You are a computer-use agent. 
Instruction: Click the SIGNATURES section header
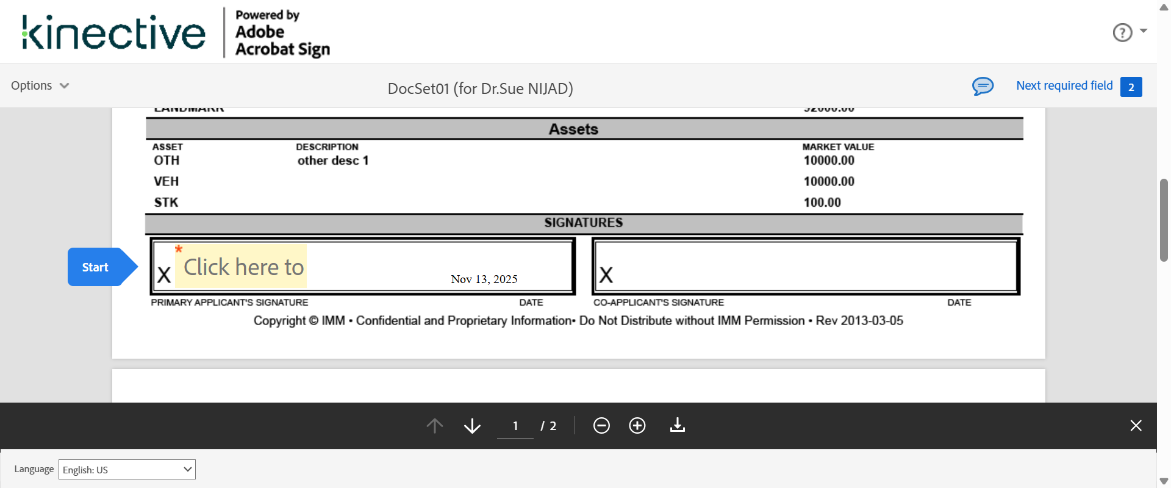tap(584, 223)
